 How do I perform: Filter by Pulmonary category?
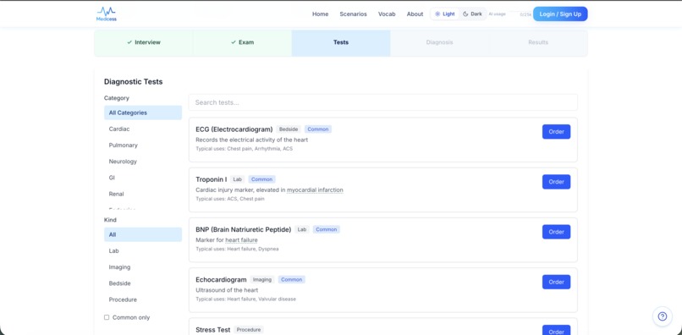[x=143, y=146]
